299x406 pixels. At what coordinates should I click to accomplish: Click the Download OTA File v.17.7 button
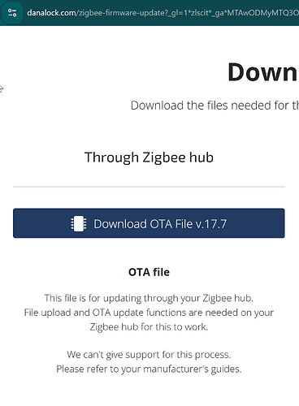point(149,223)
